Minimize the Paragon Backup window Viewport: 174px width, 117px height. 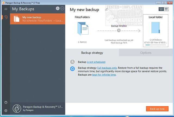(158, 3)
